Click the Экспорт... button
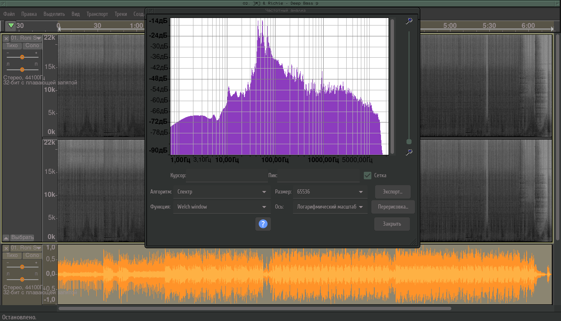This screenshot has height=321, width=561. click(393, 192)
